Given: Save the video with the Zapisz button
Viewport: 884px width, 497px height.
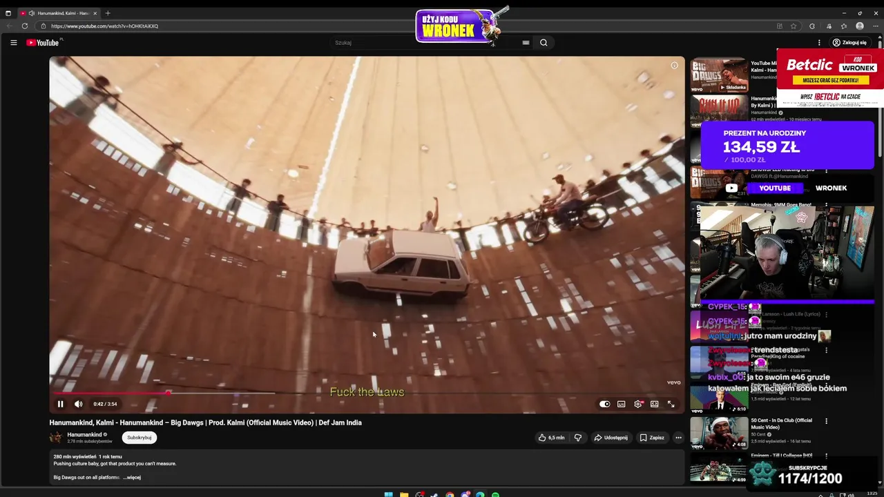Looking at the screenshot, I should point(652,437).
